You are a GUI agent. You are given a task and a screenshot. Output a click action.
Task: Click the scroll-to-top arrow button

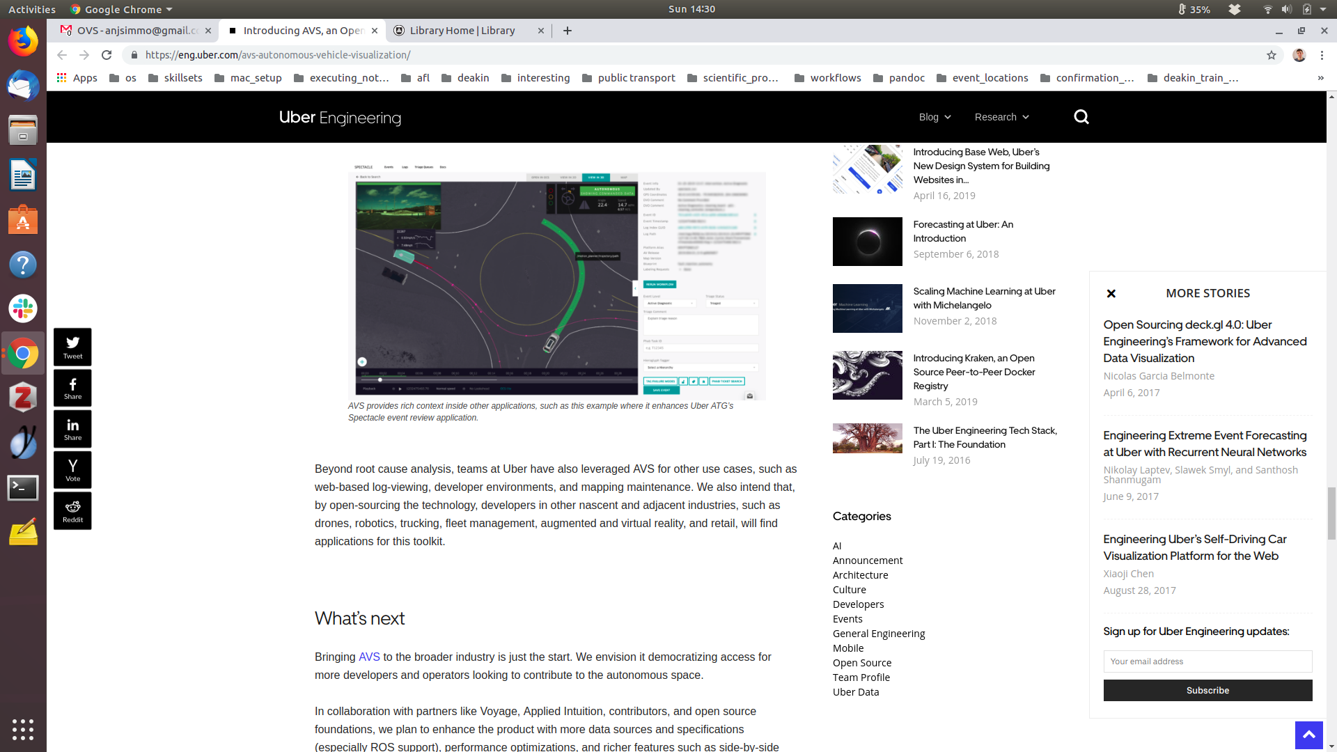[1308, 735]
